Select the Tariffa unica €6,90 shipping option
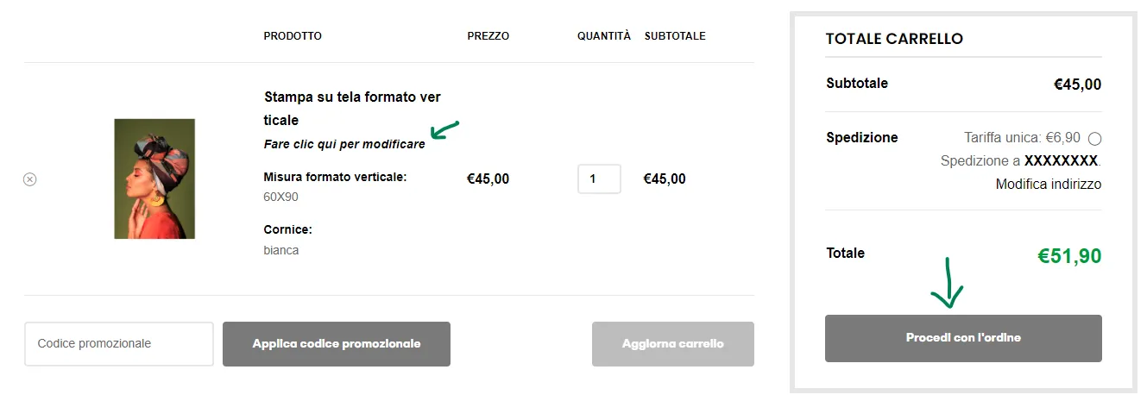The image size is (1147, 401). (x=1094, y=138)
